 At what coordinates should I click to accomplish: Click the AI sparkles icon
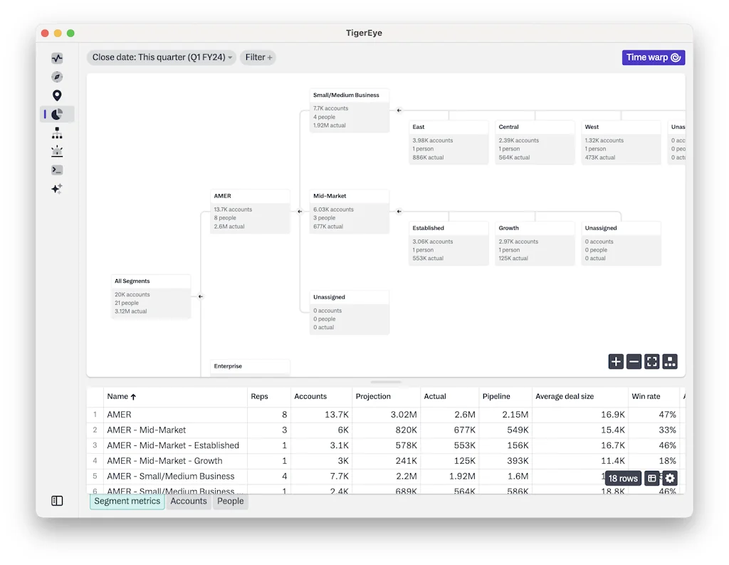pos(57,188)
